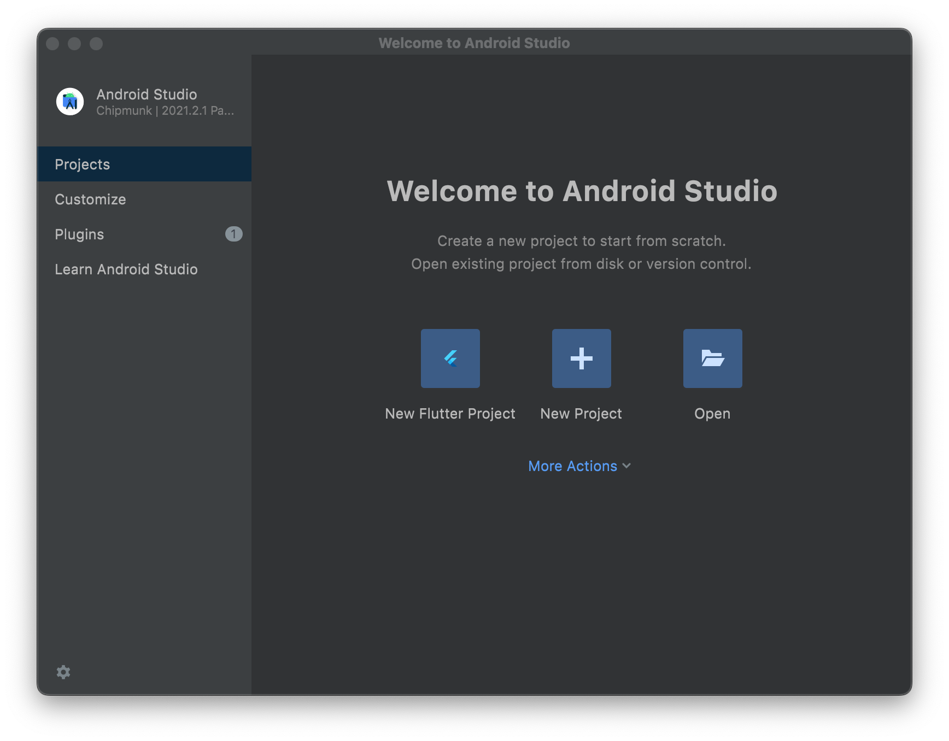Click the 'Create a new project' text line

click(x=582, y=241)
